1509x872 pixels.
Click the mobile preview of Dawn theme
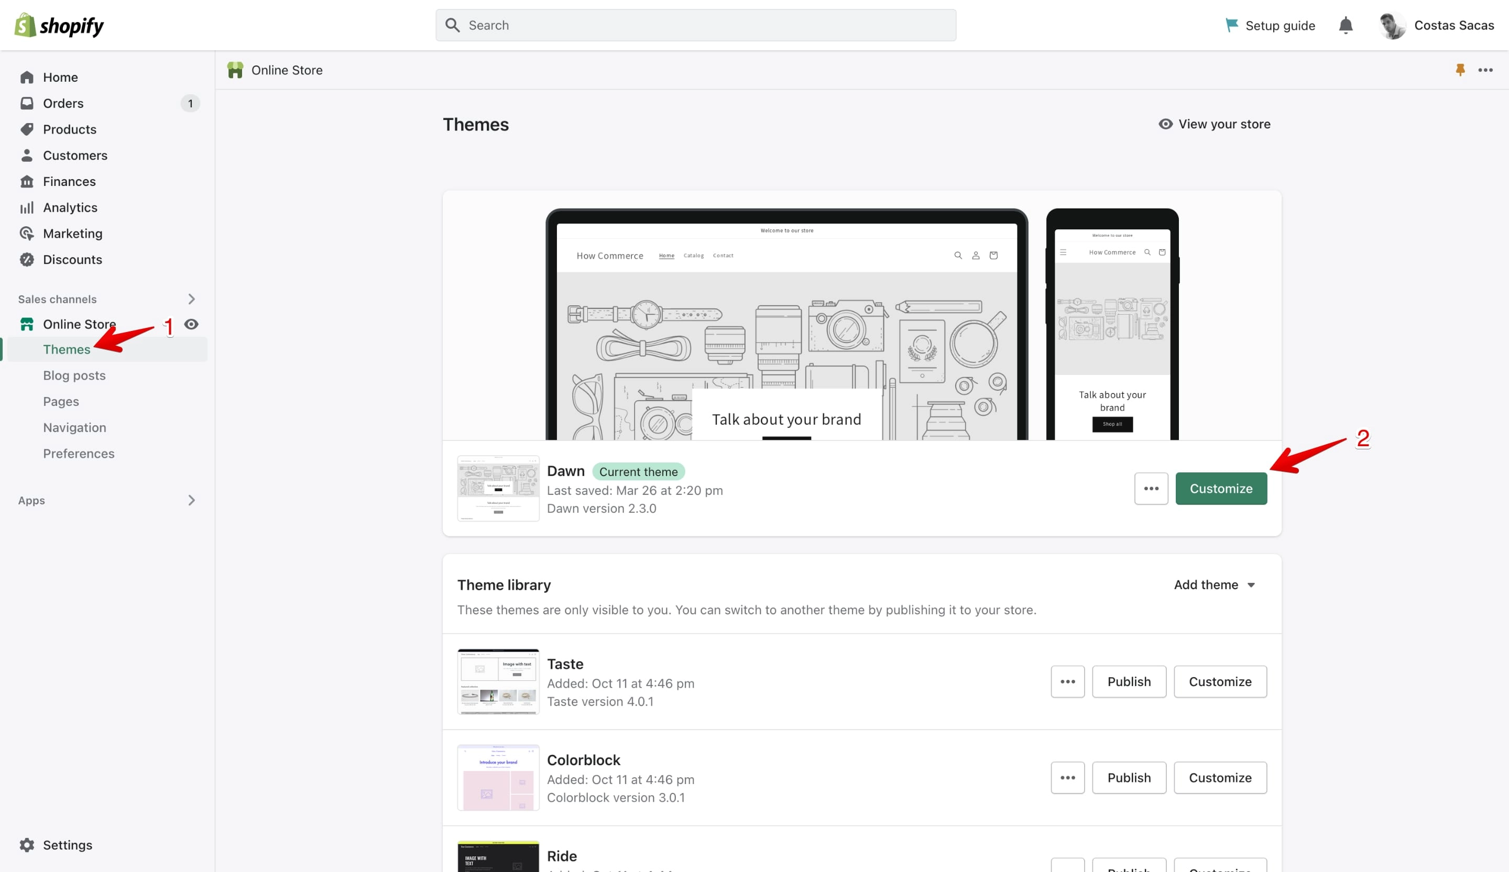click(x=1112, y=324)
